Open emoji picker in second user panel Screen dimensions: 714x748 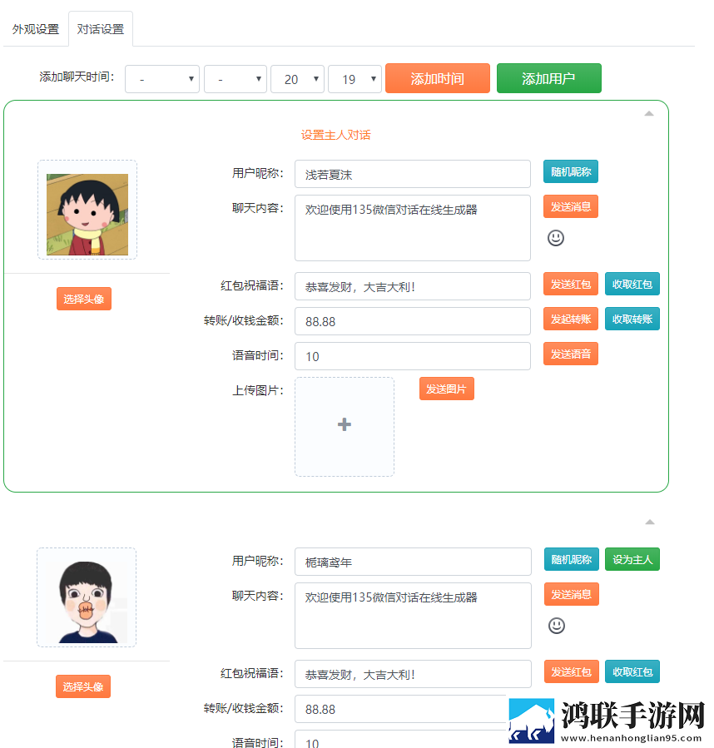(x=557, y=626)
